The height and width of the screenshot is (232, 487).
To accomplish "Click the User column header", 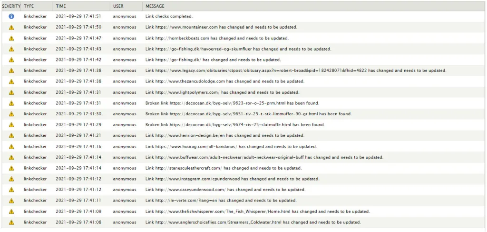I will pos(118,6).
